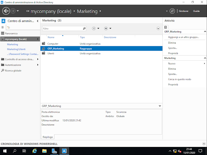Open Marketing under mycompany in navigation
Image resolution: width=207 pixels, height=155 pixels.
pos(13,45)
